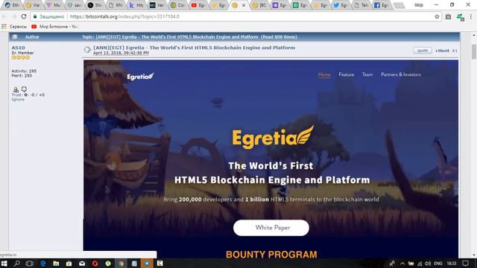This screenshot has width=477, height=268.
Task: Click the large yellow Egretia logo
Action: coord(273,137)
